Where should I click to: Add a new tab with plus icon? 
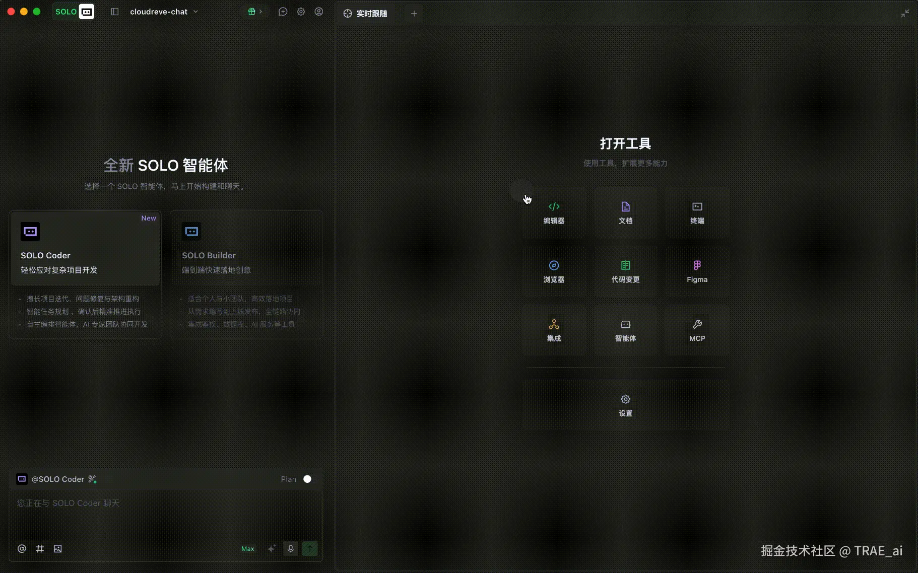click(x=414, y=14)
